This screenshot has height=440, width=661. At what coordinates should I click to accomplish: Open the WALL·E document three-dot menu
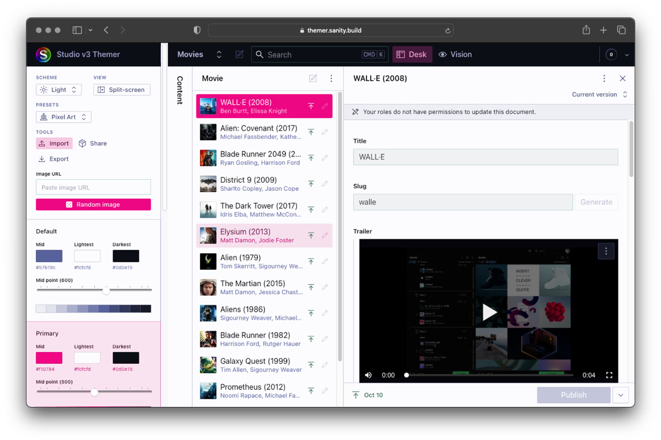pos(604,78)
